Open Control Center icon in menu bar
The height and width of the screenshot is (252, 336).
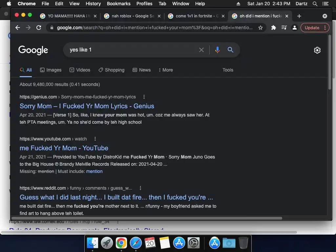point(325,4)
